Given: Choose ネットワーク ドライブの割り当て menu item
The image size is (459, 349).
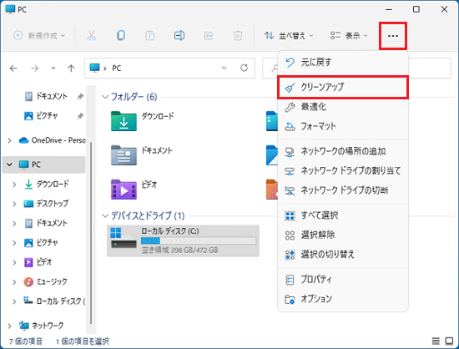Looking at the screenshot, I should point(343,170).
